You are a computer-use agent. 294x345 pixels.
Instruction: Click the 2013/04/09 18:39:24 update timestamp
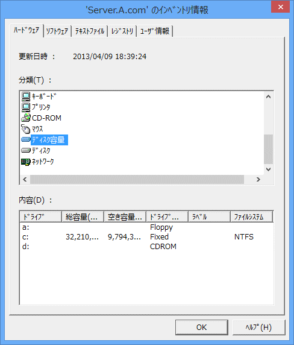(x=110, y=57)
